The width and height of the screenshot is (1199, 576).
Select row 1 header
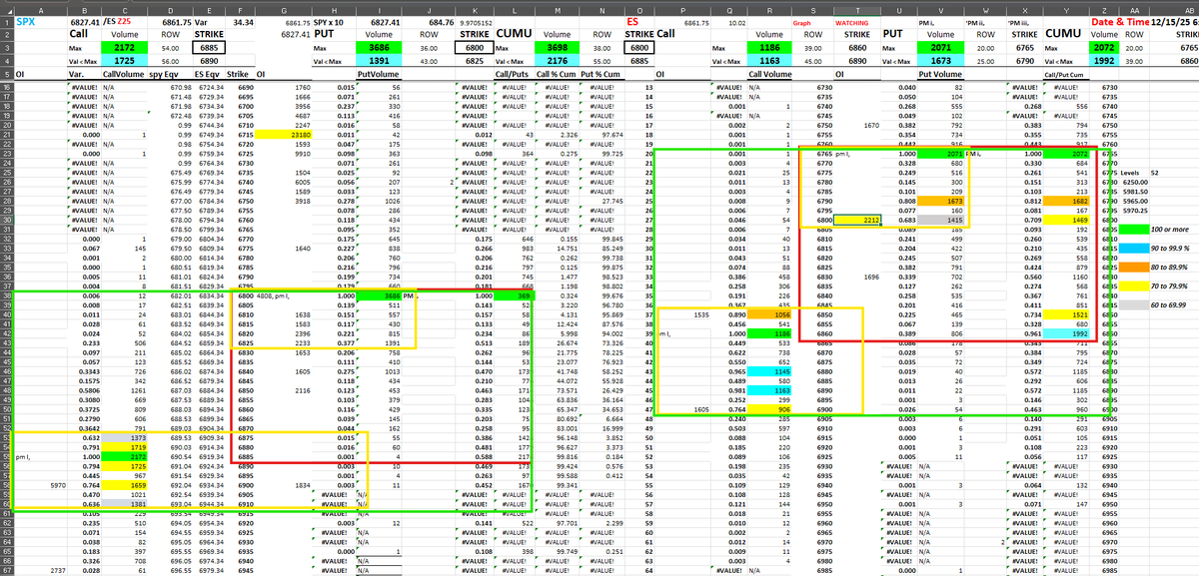tap(6, 20)
